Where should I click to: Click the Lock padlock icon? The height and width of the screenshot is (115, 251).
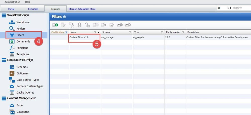[79, 25]
